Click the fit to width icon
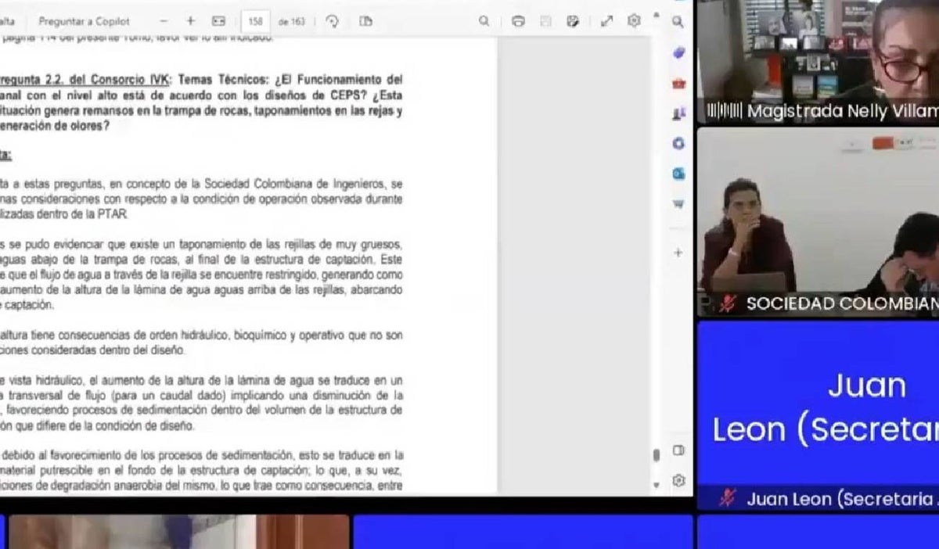Viewport: 939px width, 549px height. (218, 21)
